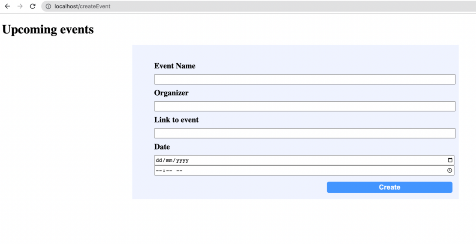
Task: Click the Event Name label
Action: tap(175, 66)
